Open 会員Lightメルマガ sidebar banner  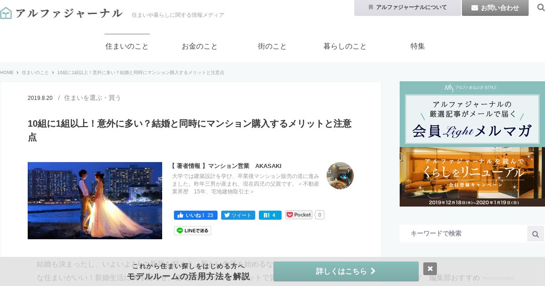(472, 114)
